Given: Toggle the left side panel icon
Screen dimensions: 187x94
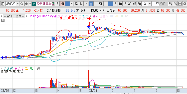Looking at the screenshot, I should 3,4.
